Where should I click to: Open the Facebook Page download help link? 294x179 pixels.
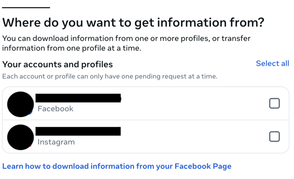[117, 166]
